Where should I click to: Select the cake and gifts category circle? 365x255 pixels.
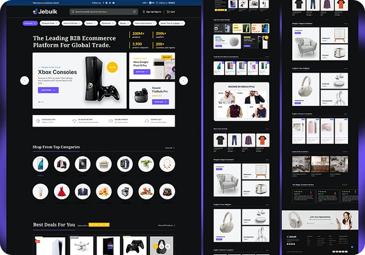(x=167, y=191)
